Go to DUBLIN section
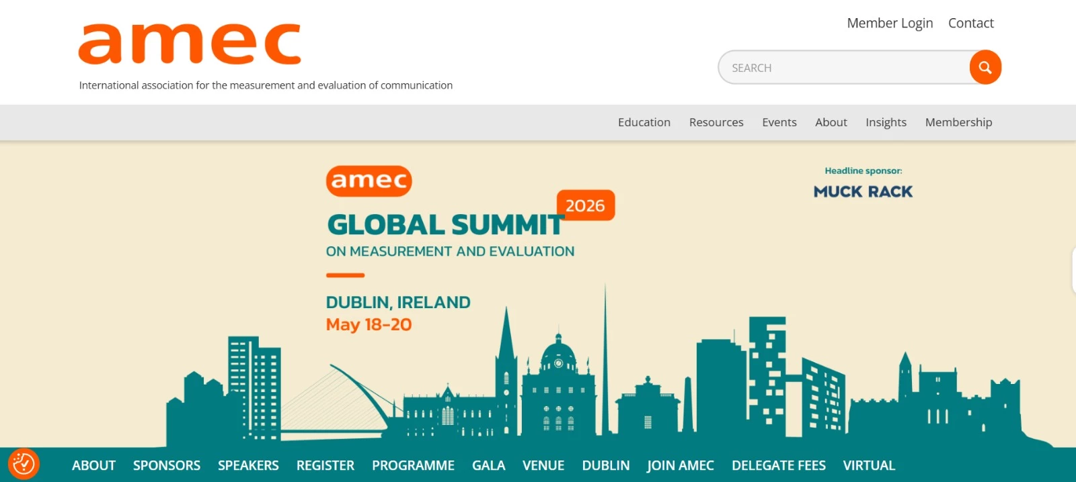Image resolution: width=1076 pixels, height=482 pixels. pyautogui.click(x=606, y=465)
